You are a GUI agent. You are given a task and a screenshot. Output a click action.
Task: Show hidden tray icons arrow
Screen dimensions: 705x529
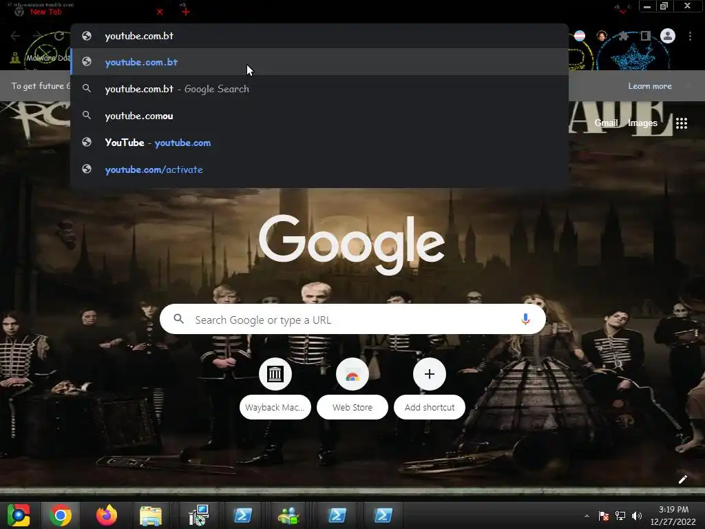click(x=587, y=516)
